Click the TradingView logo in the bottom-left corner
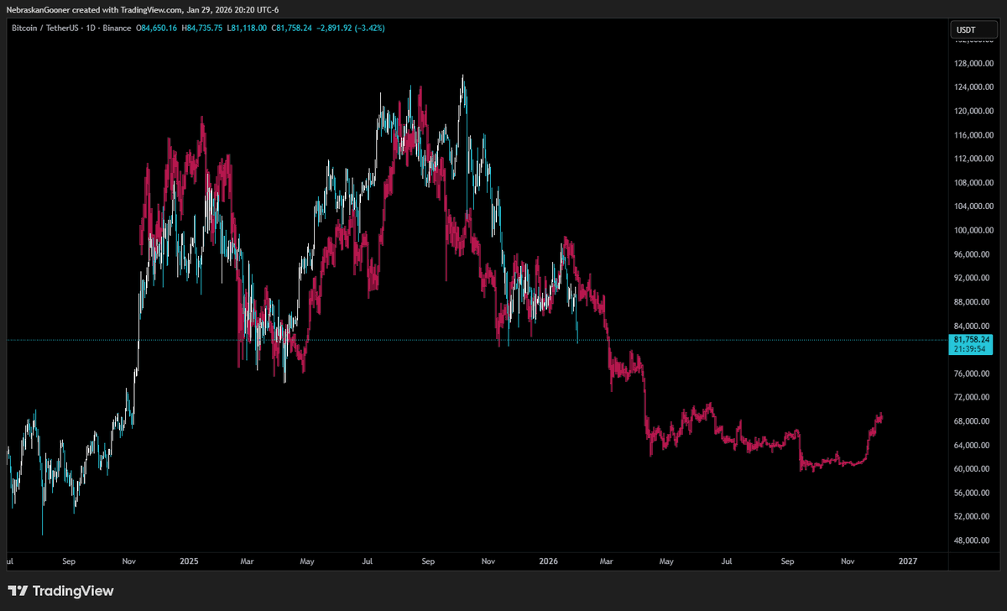Screen dimensions: 1007x611 point(17,591)
